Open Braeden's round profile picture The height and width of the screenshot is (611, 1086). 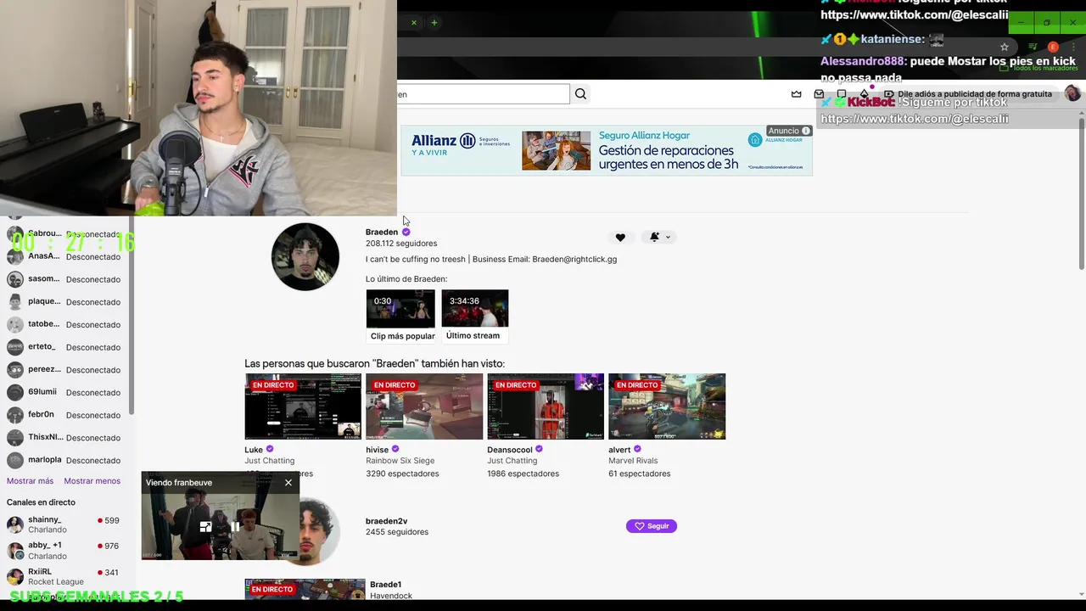pyautogui.click(x=305, y=257)
